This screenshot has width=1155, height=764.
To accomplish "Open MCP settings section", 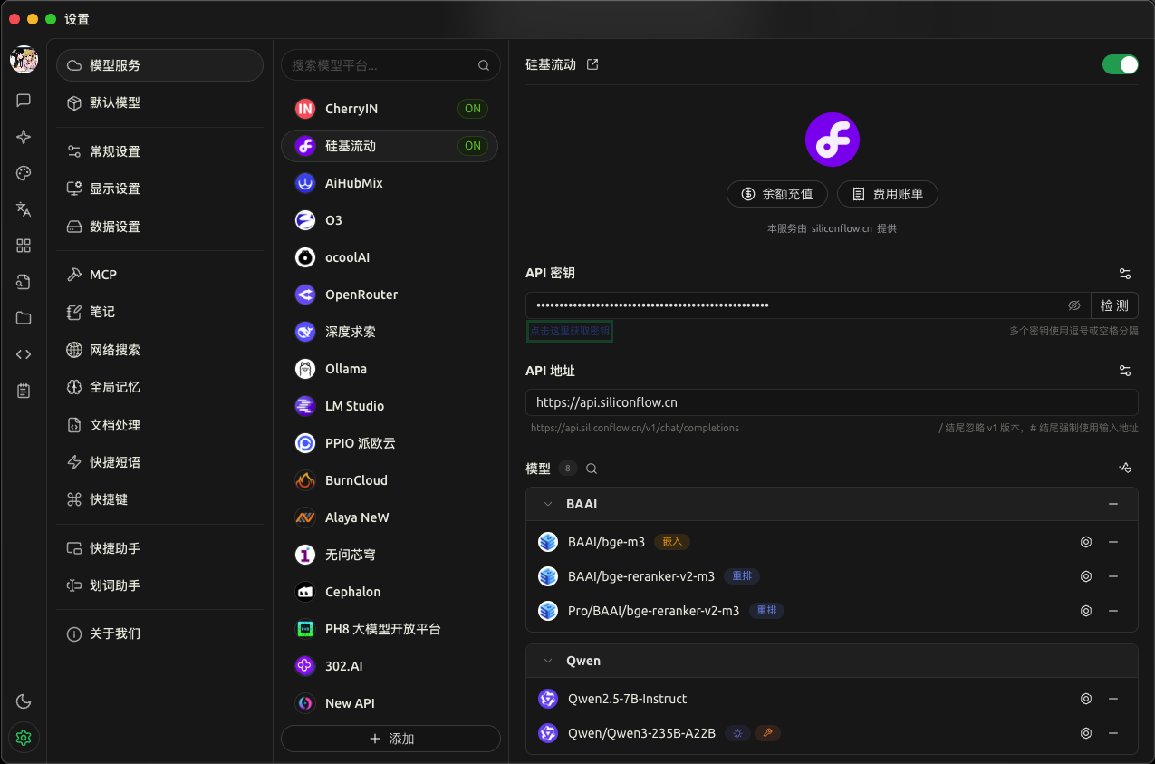I will (159, 275).
